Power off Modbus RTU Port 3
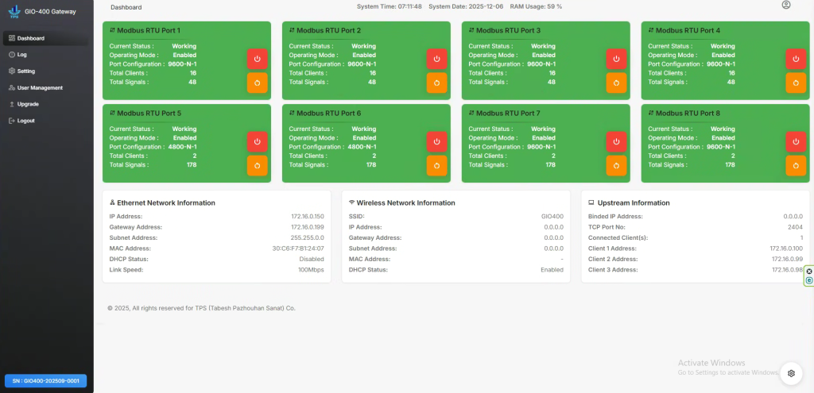 point(616,59)
